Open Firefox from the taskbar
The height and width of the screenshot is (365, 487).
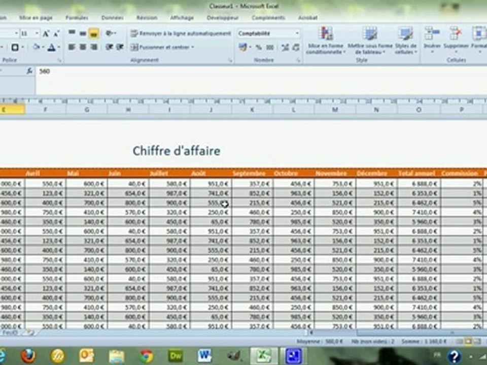pos(28,356)
